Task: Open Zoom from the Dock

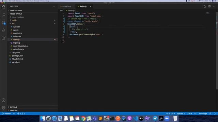Action: coord(167,118)
